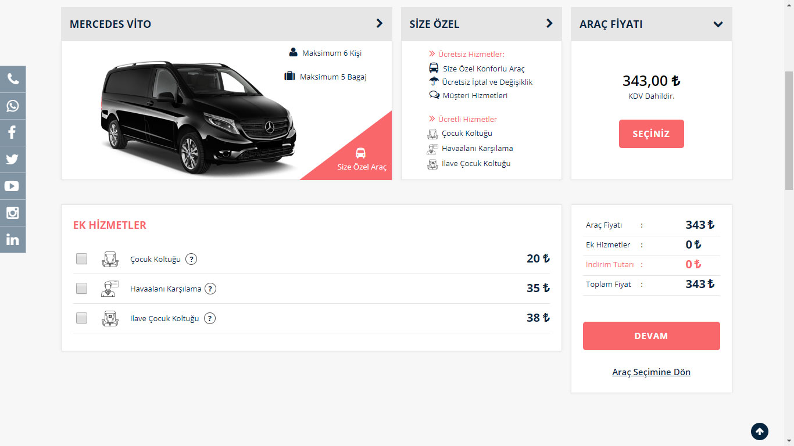Open the Twitter sidebar icon
The image size is (794, 446).
13,160
